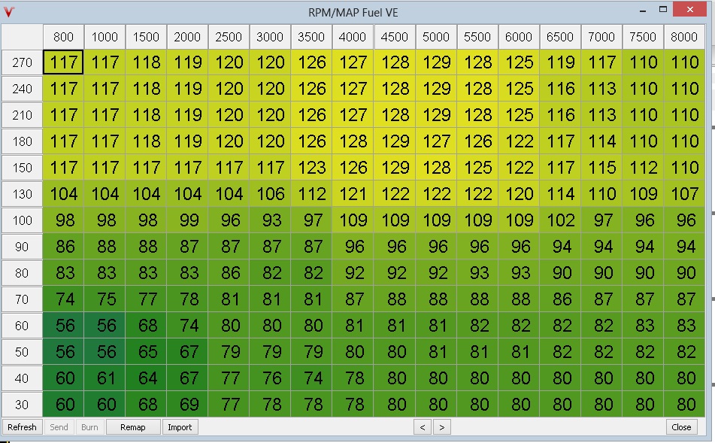Open the window menu via the V logo icon
This screenshot has height=443, width=715.
point(10,10)
